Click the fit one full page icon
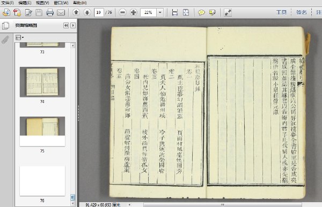 [186, 12]
